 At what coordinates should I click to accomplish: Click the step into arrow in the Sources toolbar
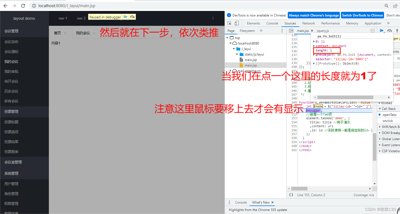(397, 31)
